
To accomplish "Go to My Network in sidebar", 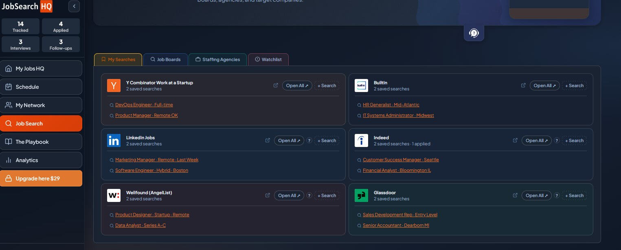I will 41,105.
